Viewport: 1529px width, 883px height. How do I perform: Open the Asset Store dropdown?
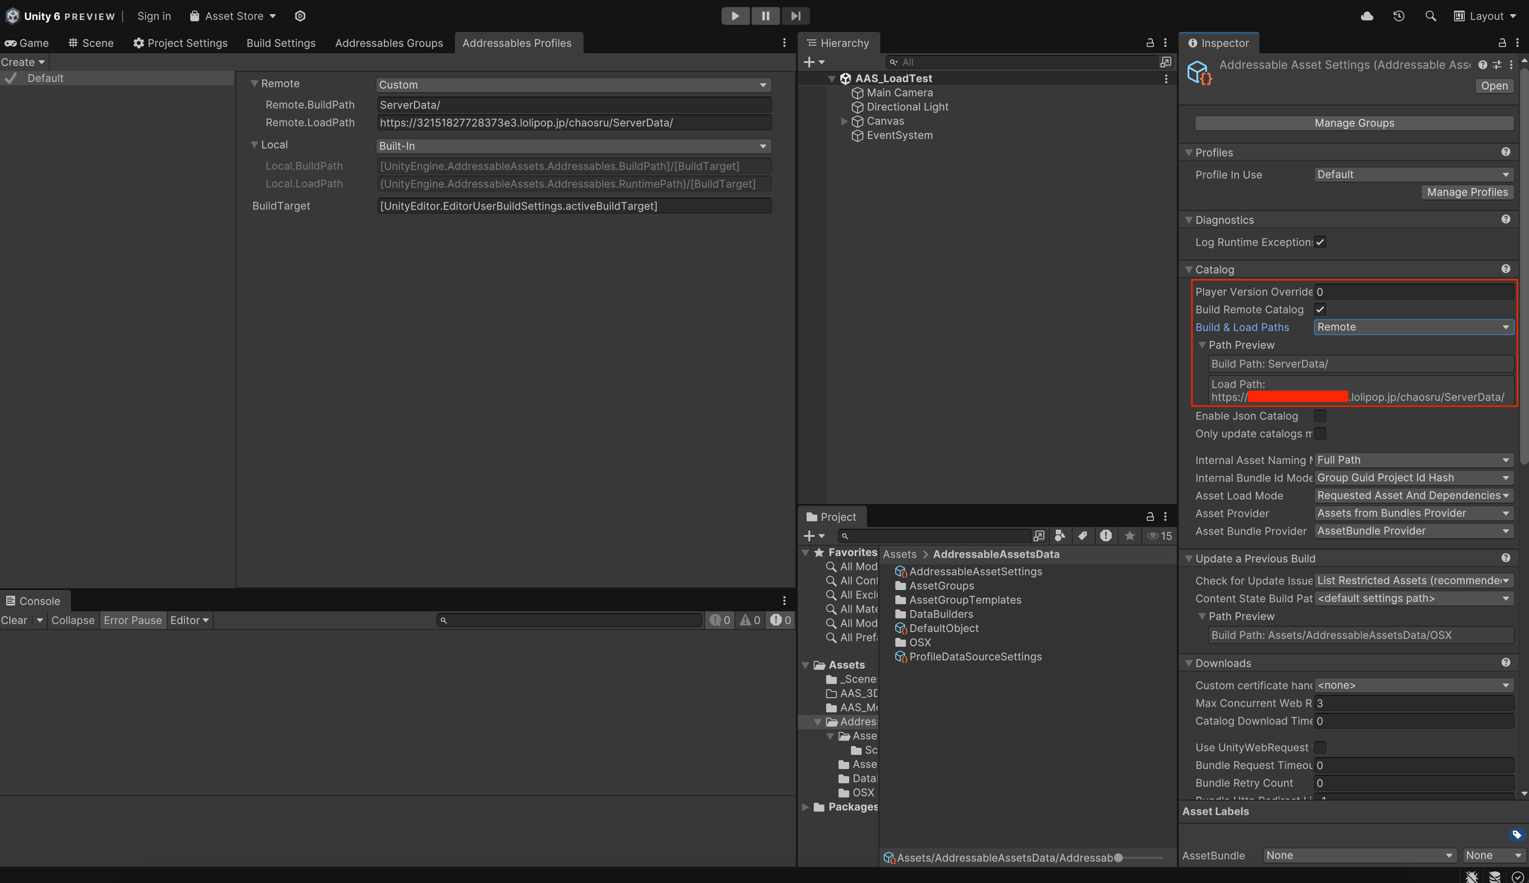pos(233,16)
